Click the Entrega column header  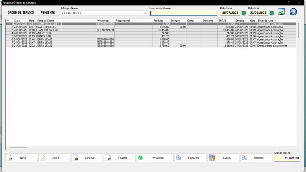coord(242,21)
